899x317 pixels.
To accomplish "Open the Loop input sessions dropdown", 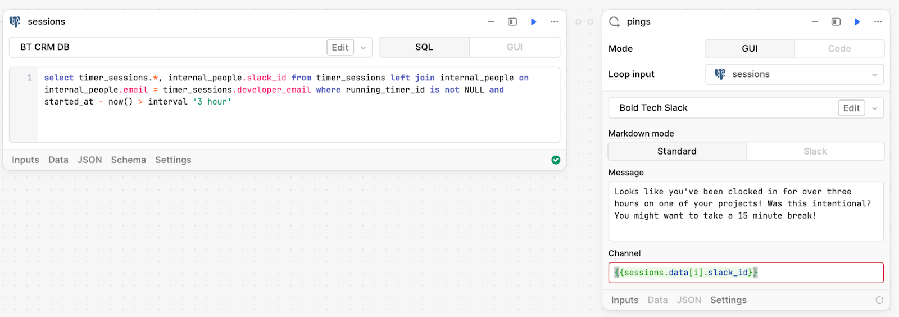I will pos(794,74).
